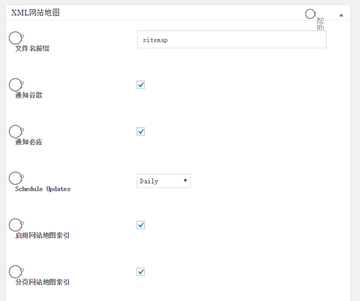Uncheck 分页网站地图索引 checkbox
Viewport: 360px width, 301px height.
pyautogui.click(x=141, y=272)
